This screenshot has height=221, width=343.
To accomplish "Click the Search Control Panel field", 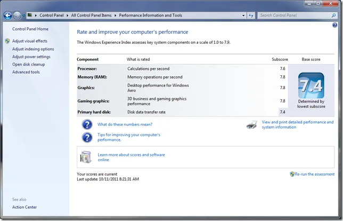I will (x=293, y=15).
